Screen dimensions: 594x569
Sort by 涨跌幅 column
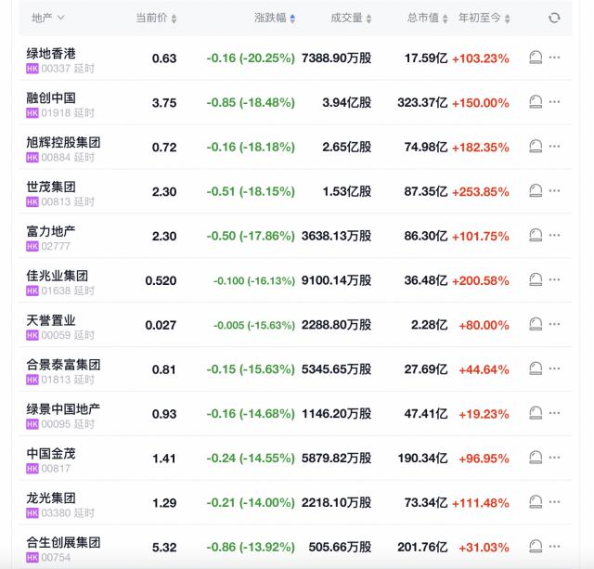click(x=276, y=18)
